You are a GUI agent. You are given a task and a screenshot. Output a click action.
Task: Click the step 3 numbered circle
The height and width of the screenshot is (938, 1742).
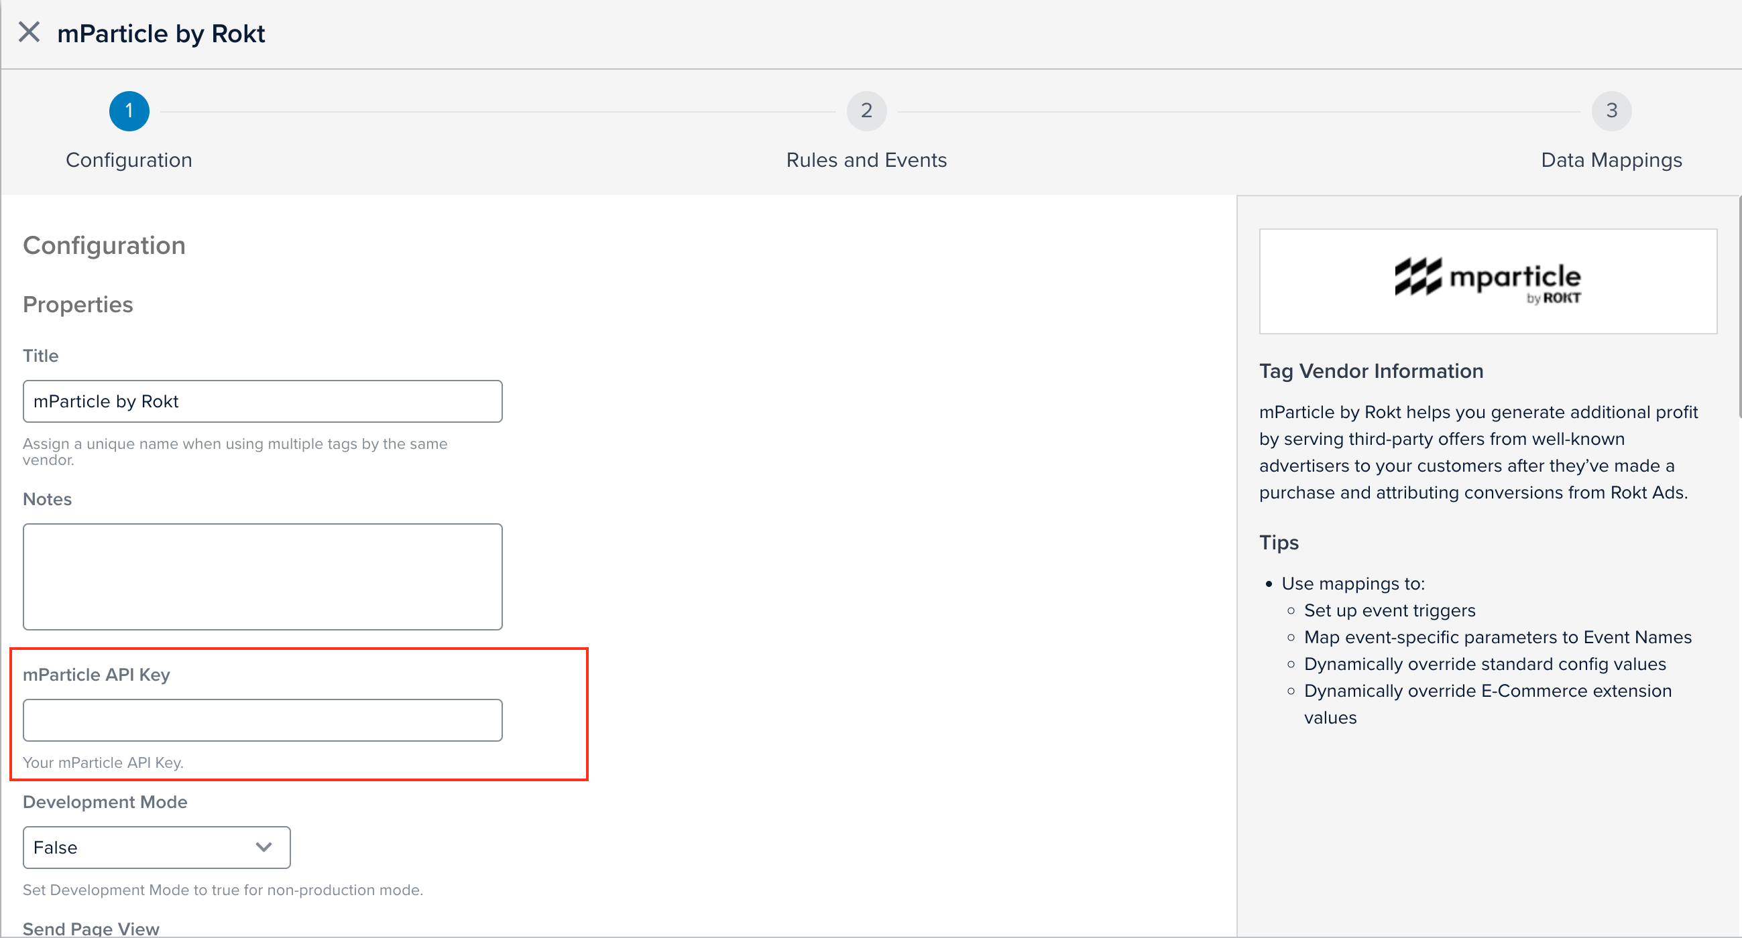[x=1611, y=110]
